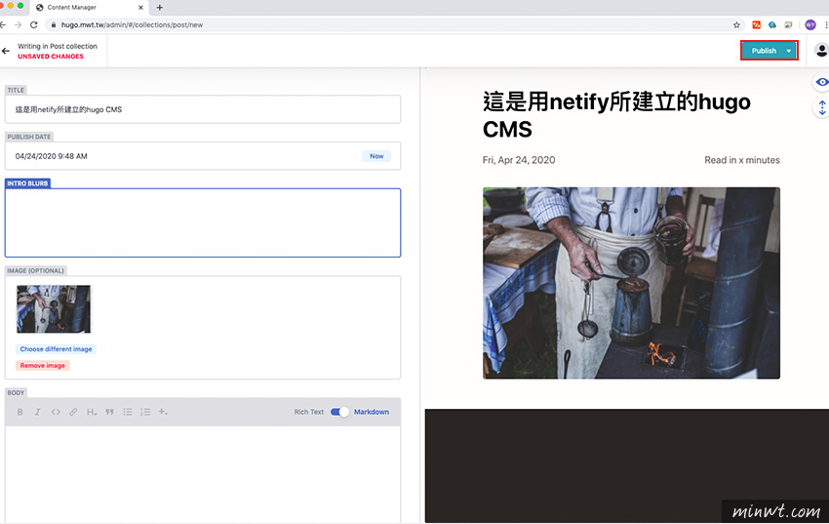Insert a link in body editor
Viewport: 829px width, 524px height.
(73, 412)
